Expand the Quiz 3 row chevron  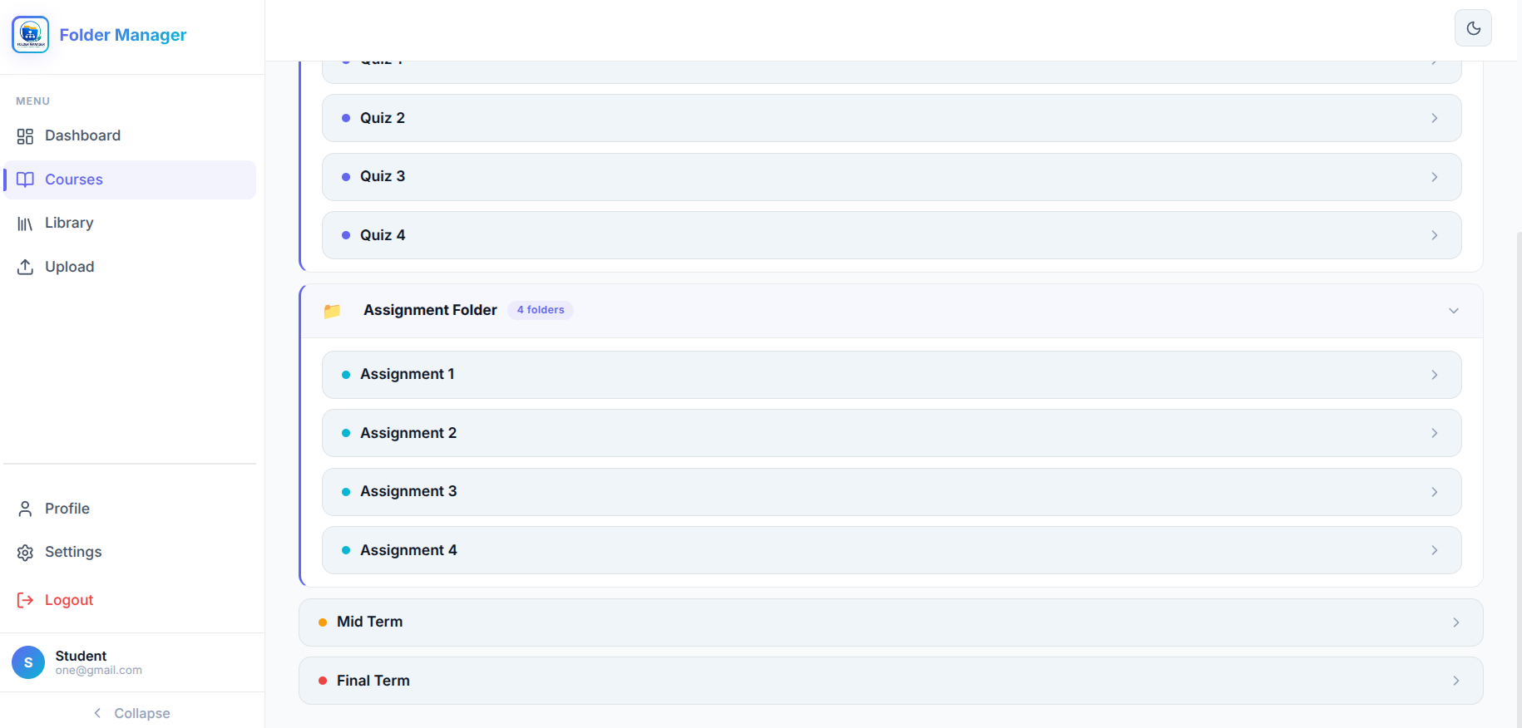coord(1435,177)
